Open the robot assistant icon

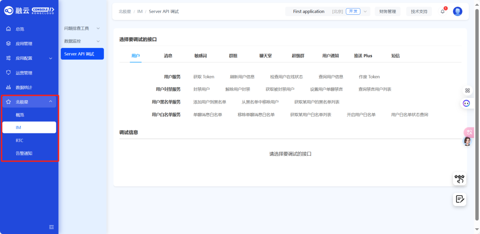click(467, 103)
